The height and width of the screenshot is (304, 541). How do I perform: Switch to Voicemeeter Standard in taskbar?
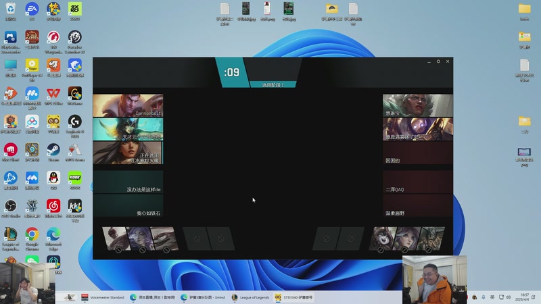tap(103, 297)
